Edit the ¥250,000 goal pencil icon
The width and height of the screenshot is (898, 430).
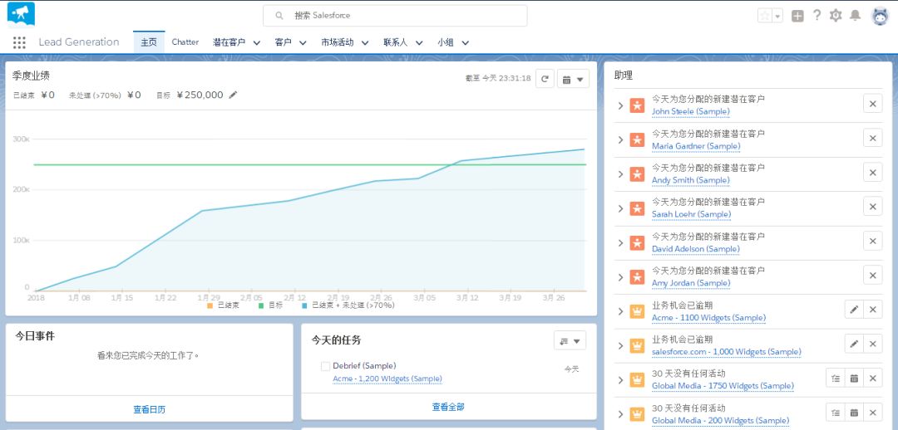234,95
